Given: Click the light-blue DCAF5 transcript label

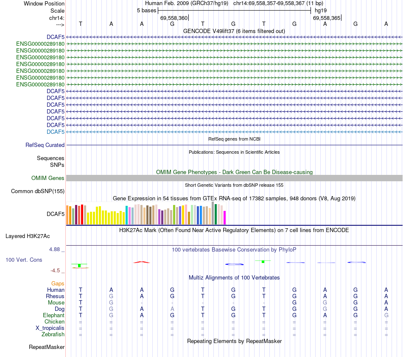Looking at the screenshot, I should (x=56, y=132).
